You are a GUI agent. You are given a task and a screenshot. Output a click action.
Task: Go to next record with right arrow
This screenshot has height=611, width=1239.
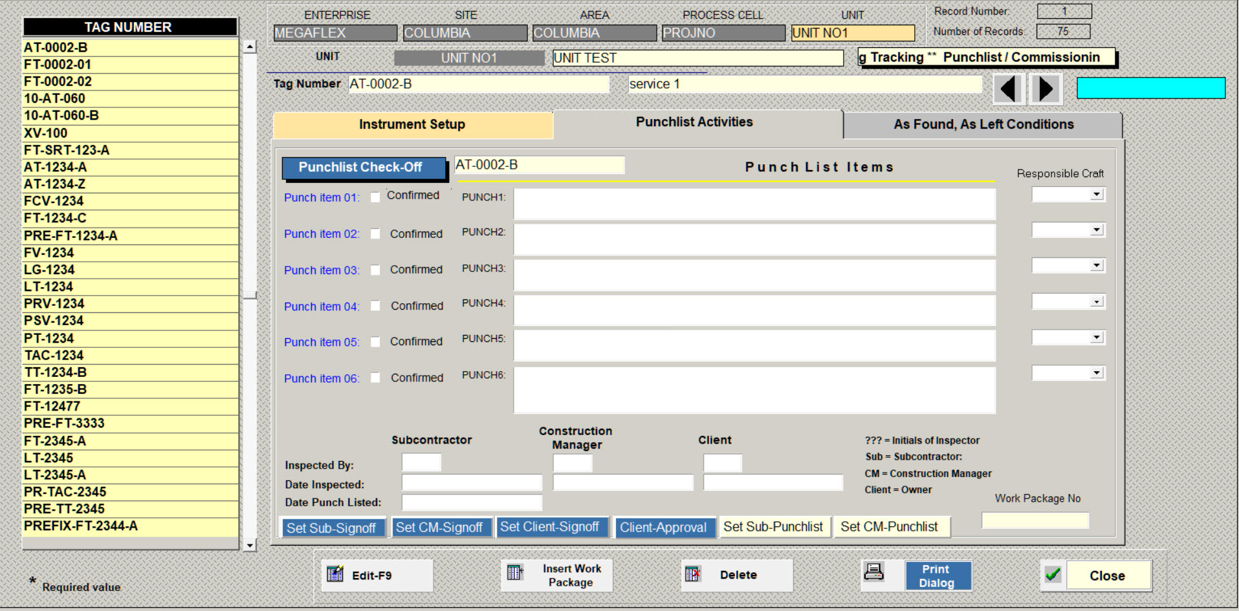click(1046, 89)
